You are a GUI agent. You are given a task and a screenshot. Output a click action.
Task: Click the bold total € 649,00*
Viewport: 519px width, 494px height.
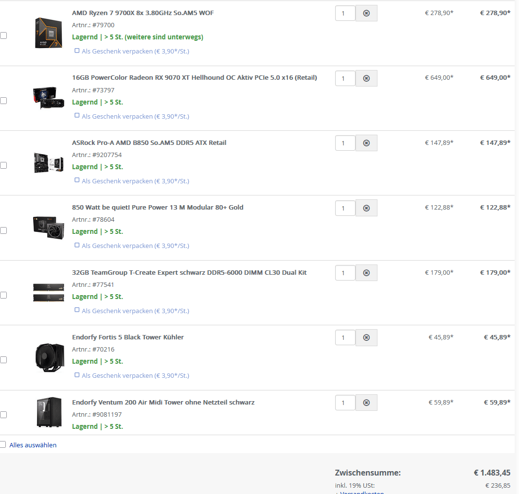click(495, 77)
